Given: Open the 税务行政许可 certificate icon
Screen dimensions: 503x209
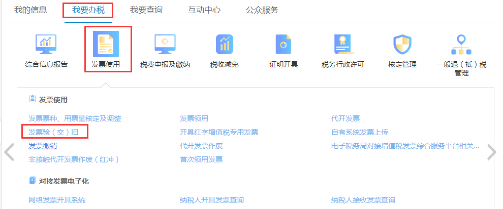Looking at the screenshot, I should [343, 44].
